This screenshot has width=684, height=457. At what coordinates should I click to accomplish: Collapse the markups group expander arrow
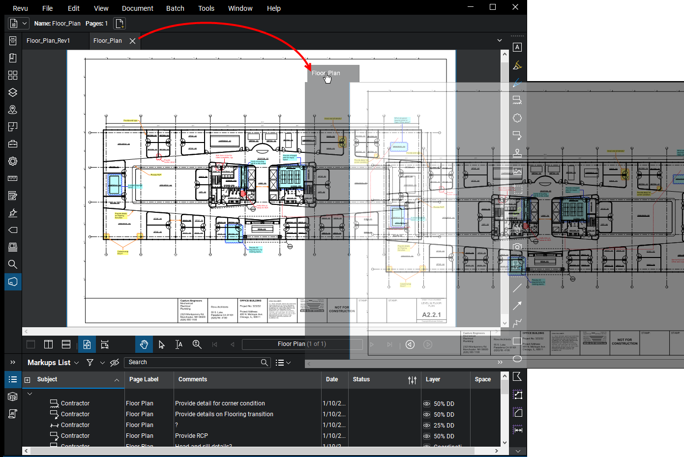pyautogui.click(x=30, y=394)
